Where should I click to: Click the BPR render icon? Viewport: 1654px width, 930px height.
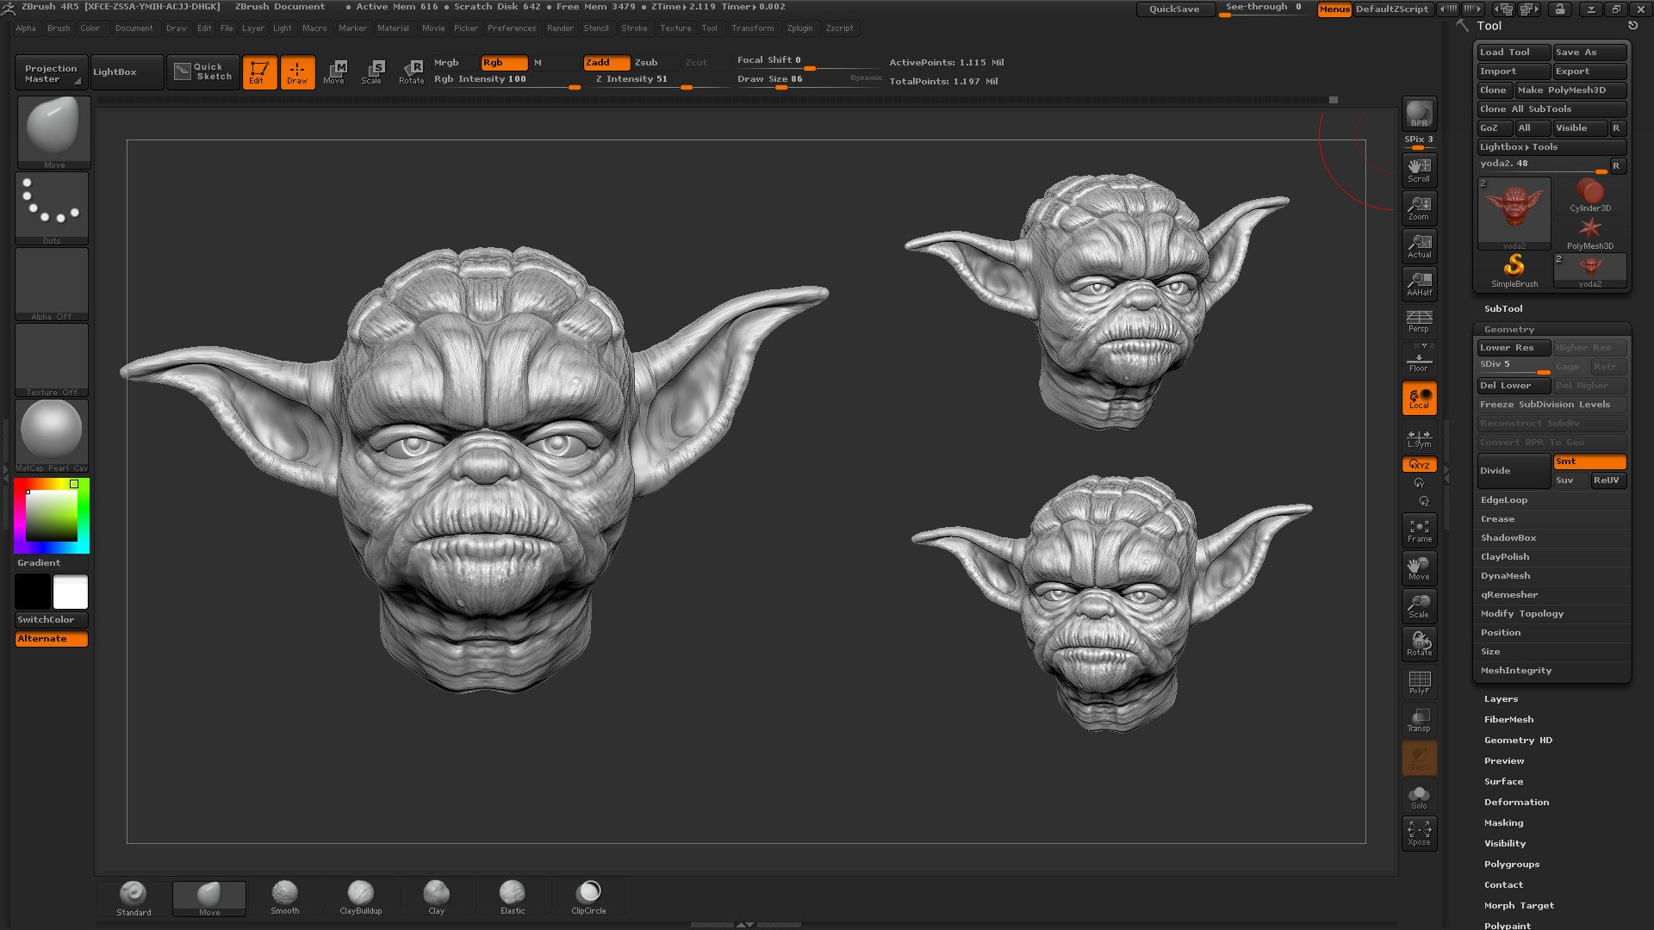click(1419, 114)
